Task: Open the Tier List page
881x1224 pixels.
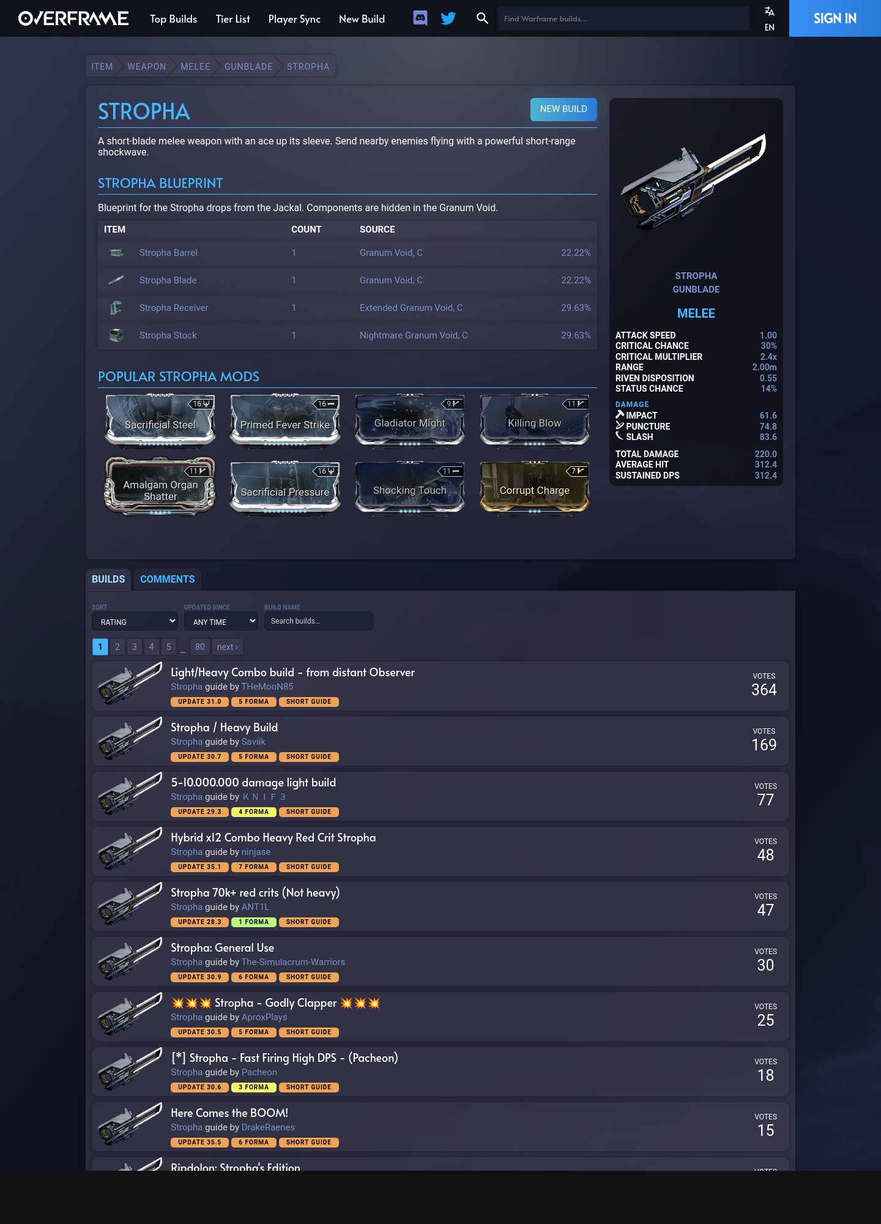Action: point(232,19)
